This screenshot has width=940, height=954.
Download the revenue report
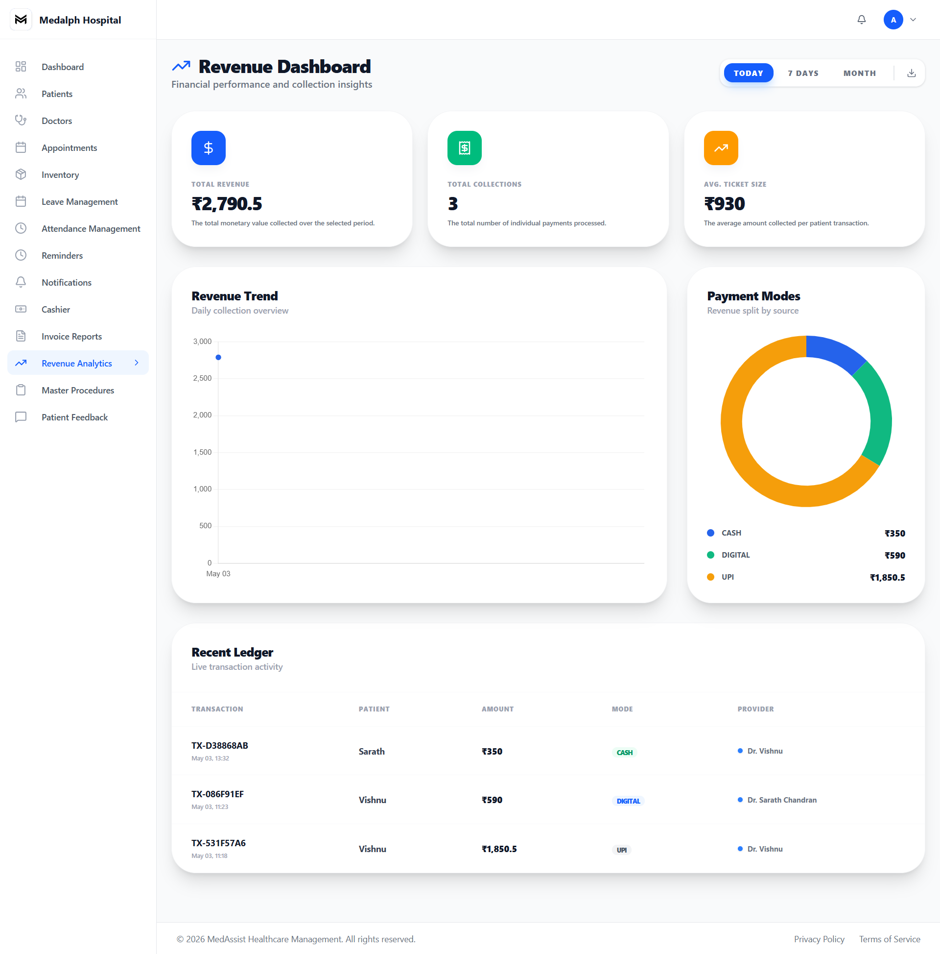(x=912, y=73)
